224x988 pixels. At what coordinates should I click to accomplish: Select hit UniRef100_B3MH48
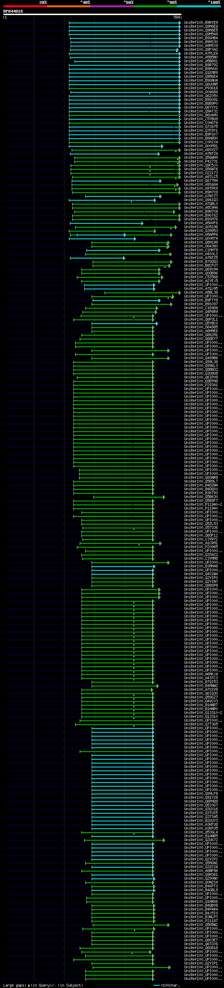201,566
